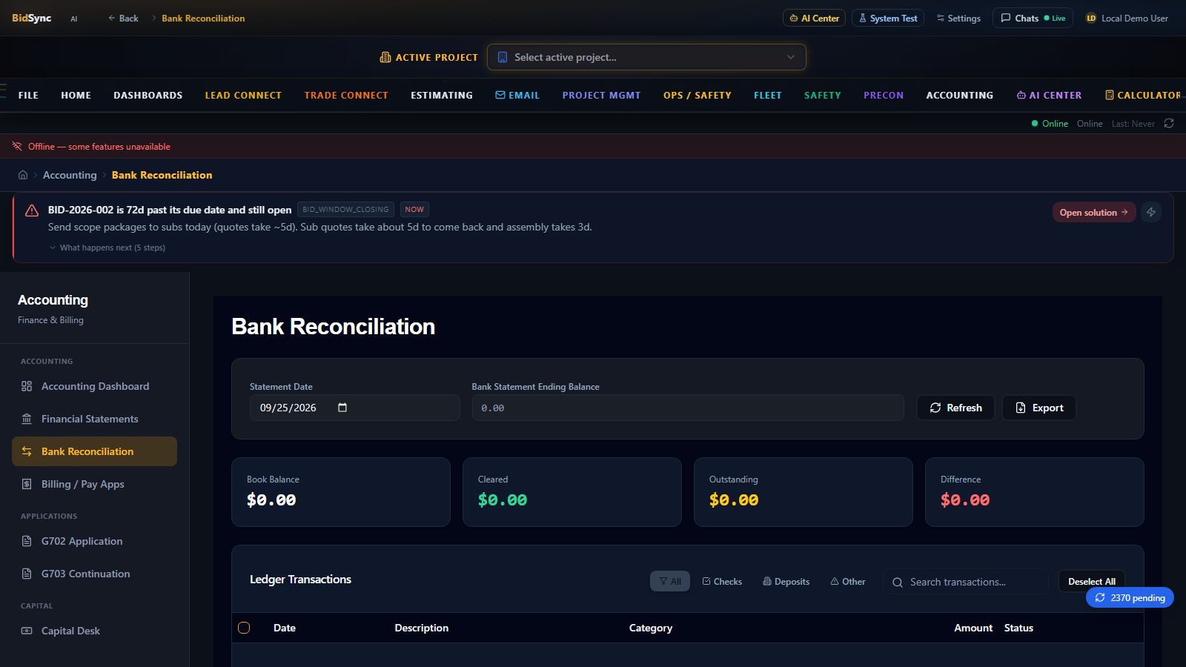The image size is (1186, 667).
Task: Click the Bank Reconciliation arrows icon in the sidebar
Action: pos(27,451)
